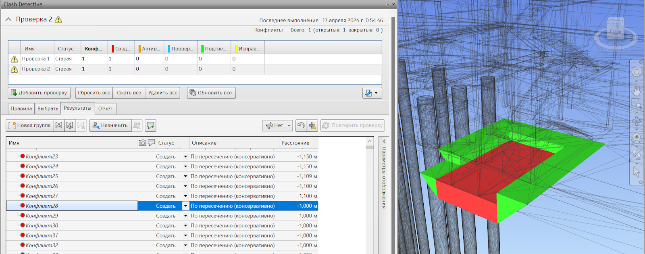Sort results by Статус column
The image size is (645, 254).
coord(173,143)
